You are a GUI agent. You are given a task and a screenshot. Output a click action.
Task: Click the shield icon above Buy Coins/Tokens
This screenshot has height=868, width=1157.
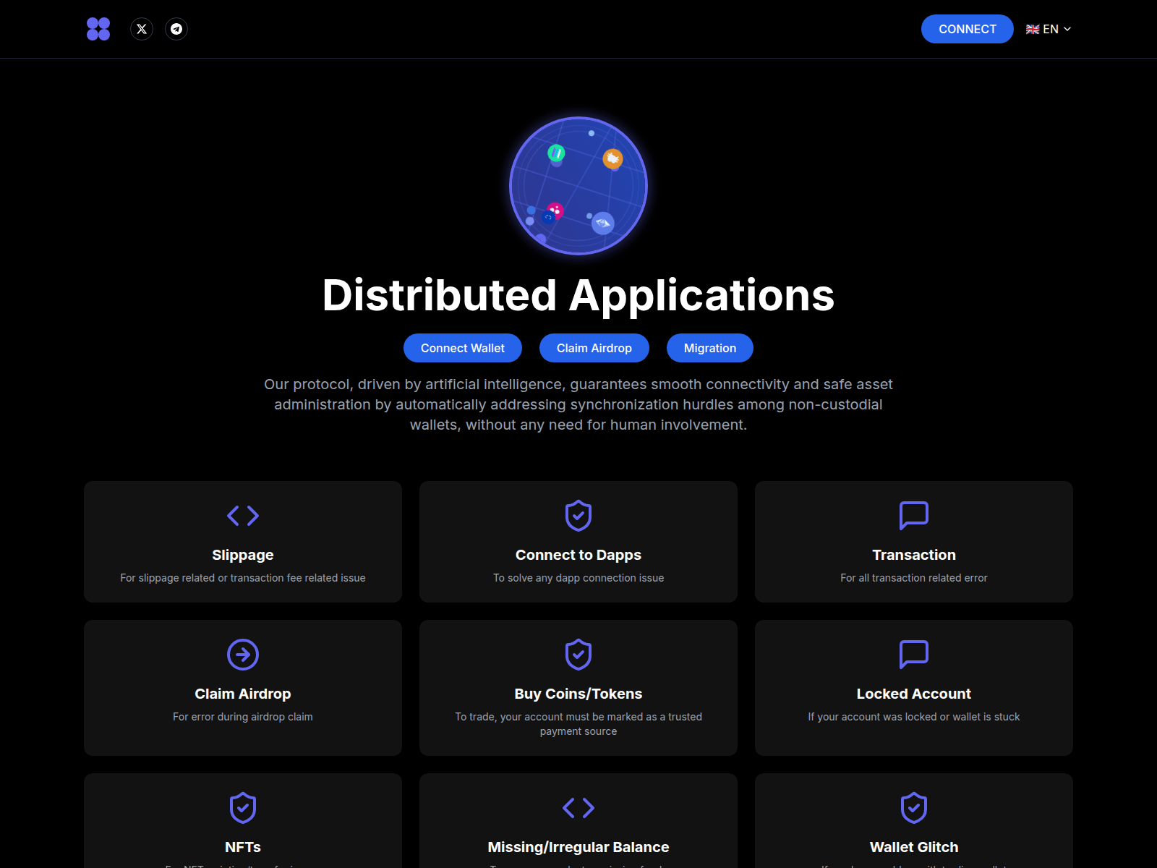point(578,655)
